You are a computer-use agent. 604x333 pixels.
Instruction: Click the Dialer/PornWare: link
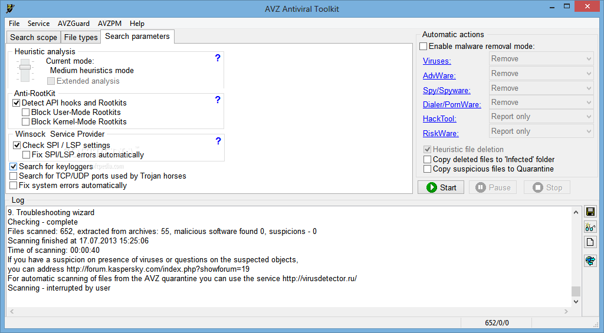(x=452, y=104)
